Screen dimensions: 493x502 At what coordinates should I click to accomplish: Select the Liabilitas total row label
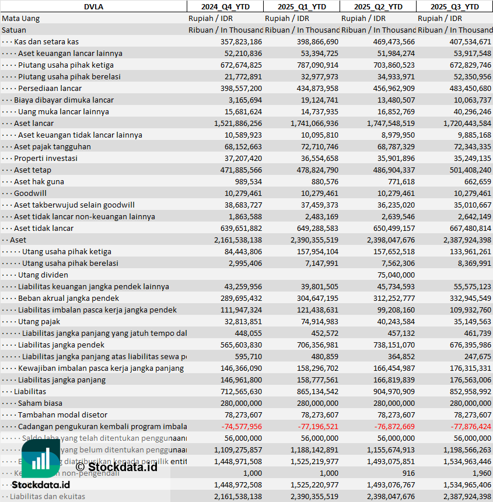[x=30, y=392]
